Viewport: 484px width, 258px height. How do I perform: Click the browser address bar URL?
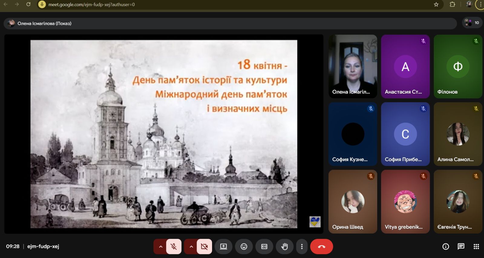[92, 5]
